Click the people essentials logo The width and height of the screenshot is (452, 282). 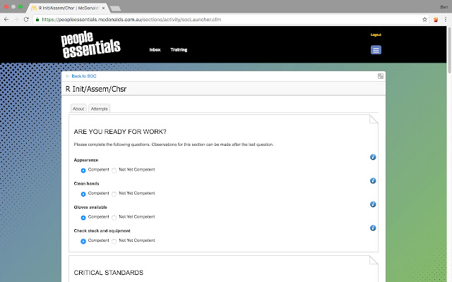point(90,44)
